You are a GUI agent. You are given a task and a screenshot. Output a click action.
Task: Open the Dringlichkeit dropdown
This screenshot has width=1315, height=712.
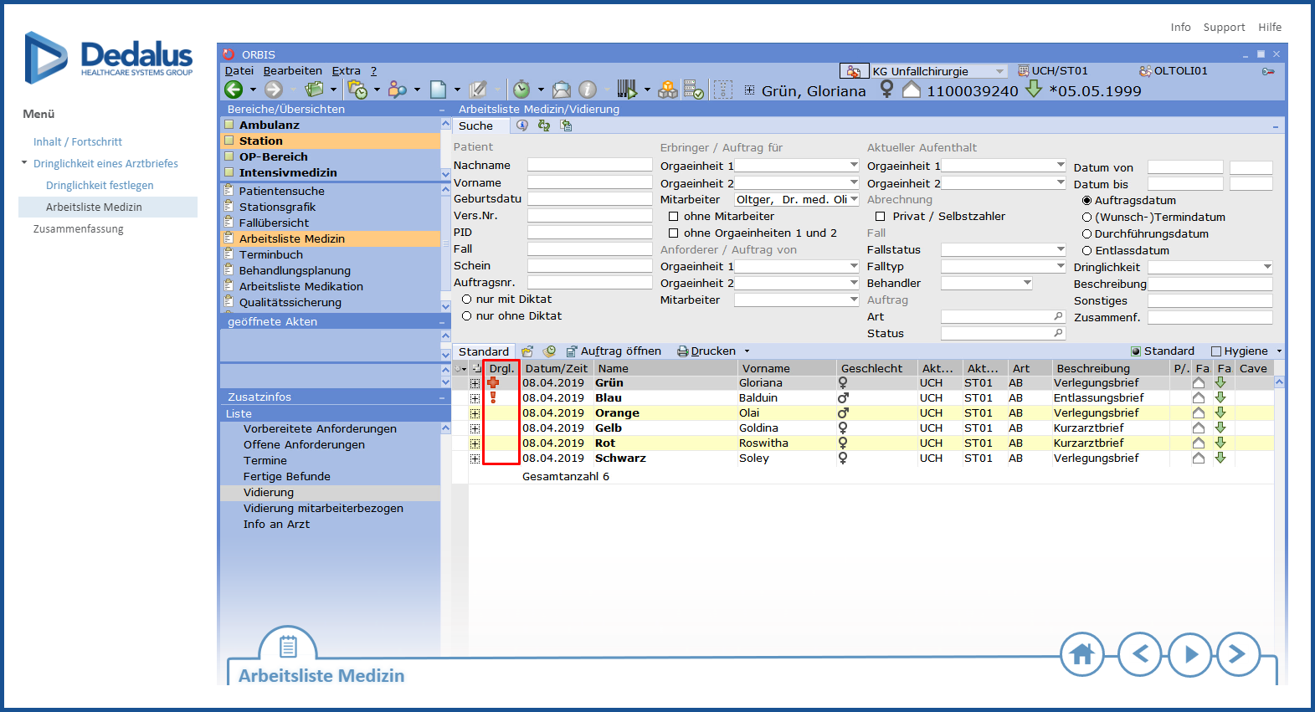click(1266, 268)
